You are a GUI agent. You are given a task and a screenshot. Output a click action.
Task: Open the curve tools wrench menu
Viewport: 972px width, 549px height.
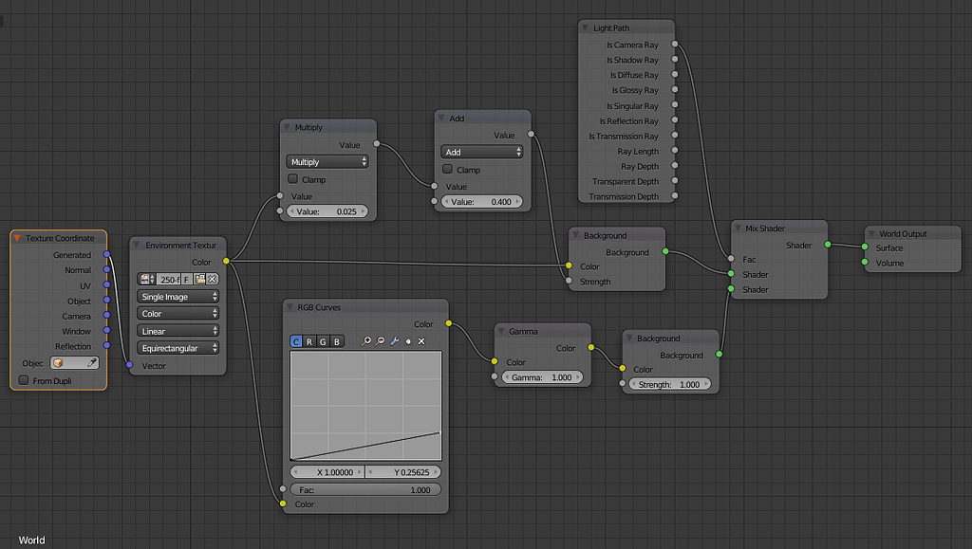394,341
